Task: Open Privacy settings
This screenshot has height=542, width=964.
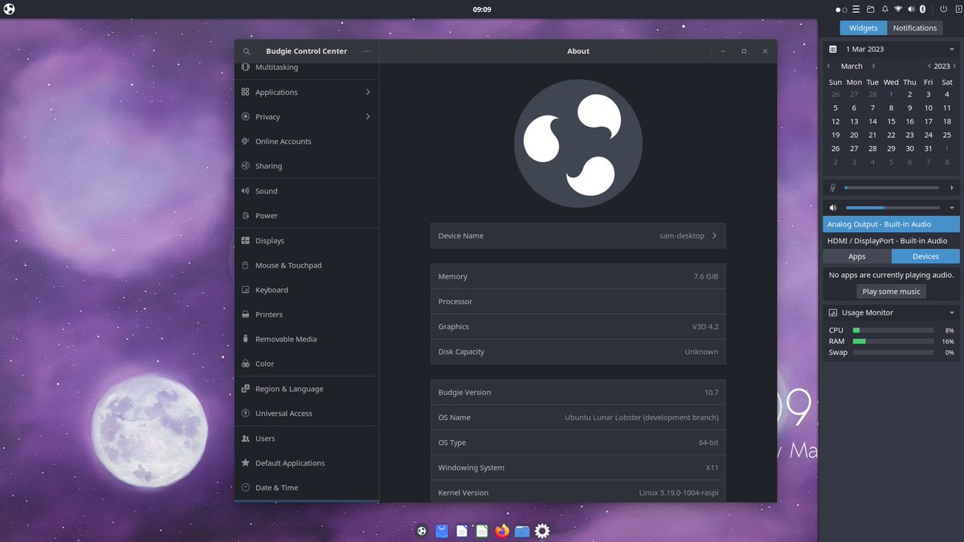Action: click(x=307, y=116)
